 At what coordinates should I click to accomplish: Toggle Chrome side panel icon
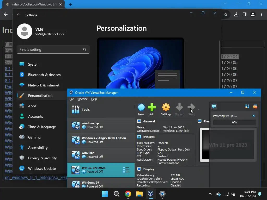pyautogui.click(x=245, y=15)
